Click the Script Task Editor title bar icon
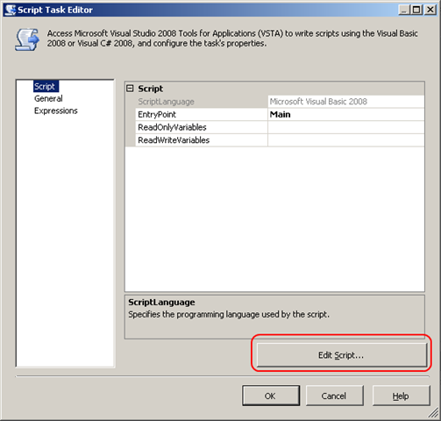The height and width of the screenshot is (421, 441). tap(11, 10)
